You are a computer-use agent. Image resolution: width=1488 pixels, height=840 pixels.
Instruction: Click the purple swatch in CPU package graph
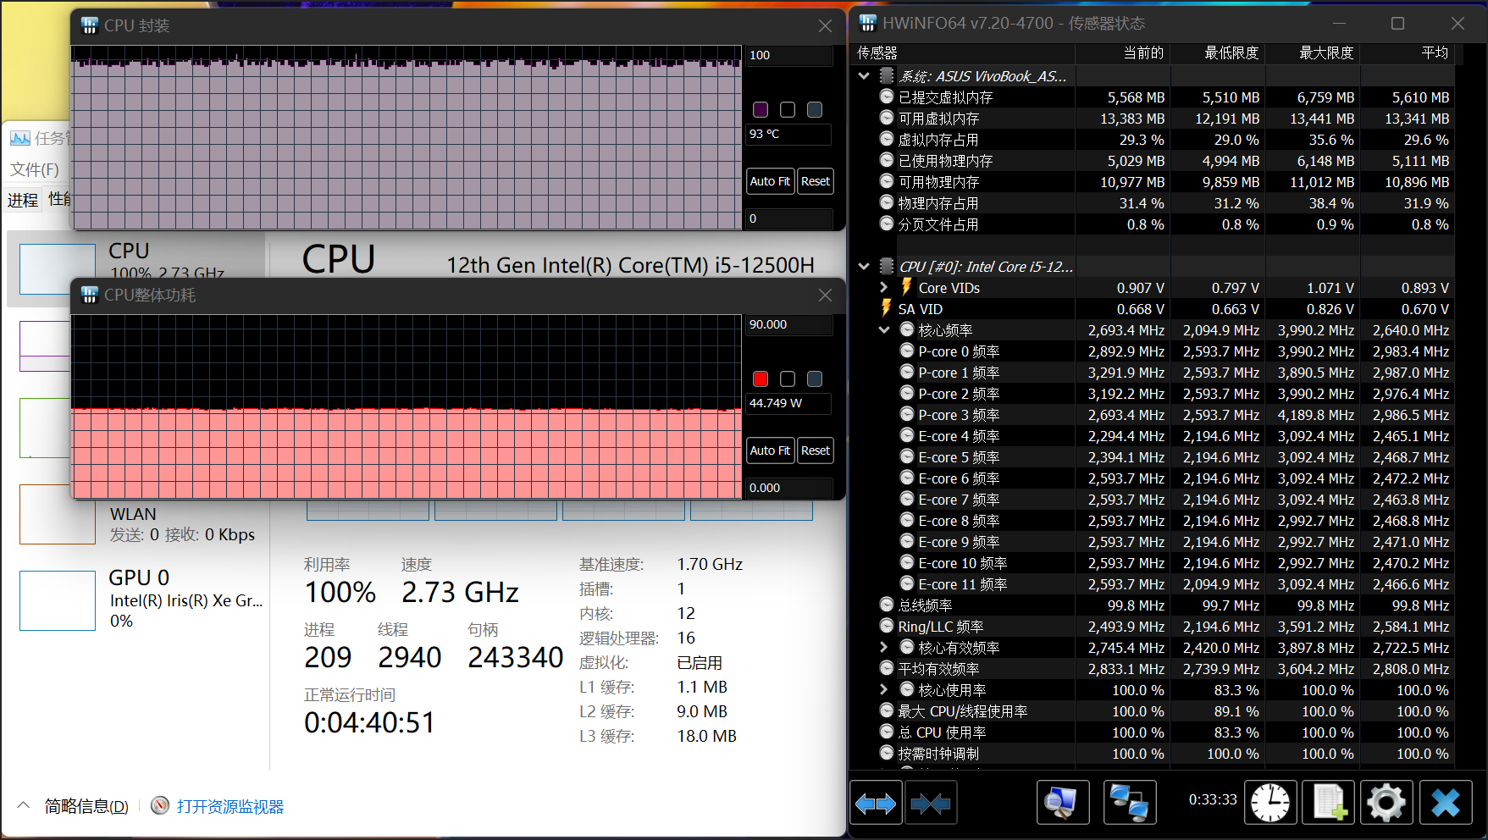click(761, 110)
